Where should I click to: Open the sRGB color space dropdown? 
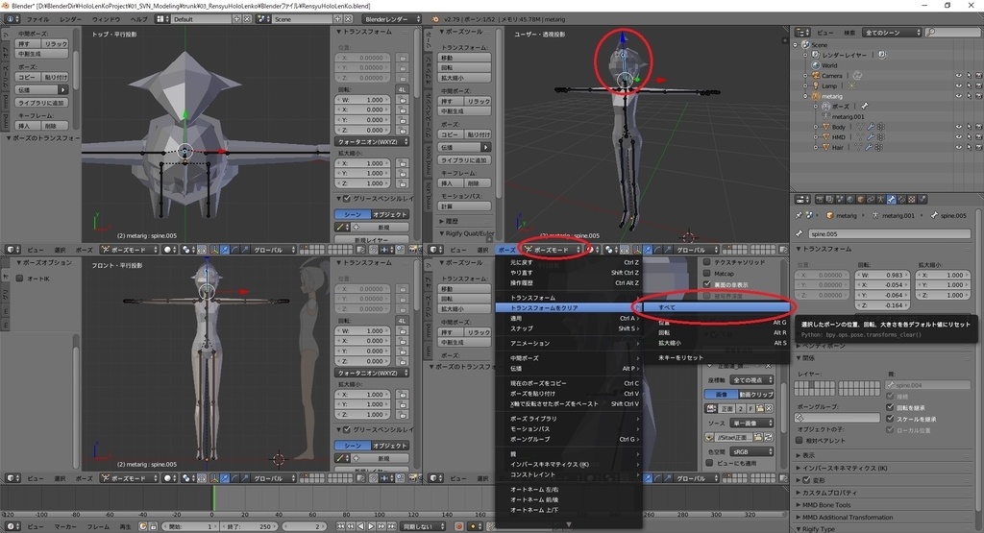pyautogui.click(x=751, y=451)
